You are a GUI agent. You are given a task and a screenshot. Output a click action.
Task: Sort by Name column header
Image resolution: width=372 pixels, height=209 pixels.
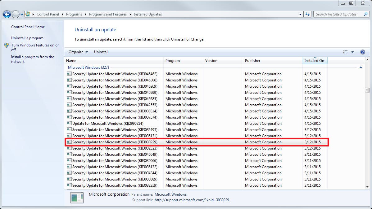click(x=114, y=61)
